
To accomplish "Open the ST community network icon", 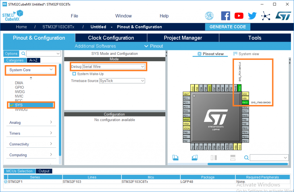I will 266,16.
